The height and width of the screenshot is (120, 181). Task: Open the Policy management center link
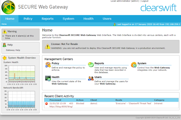pyautogui.click(x=55, y=63)
